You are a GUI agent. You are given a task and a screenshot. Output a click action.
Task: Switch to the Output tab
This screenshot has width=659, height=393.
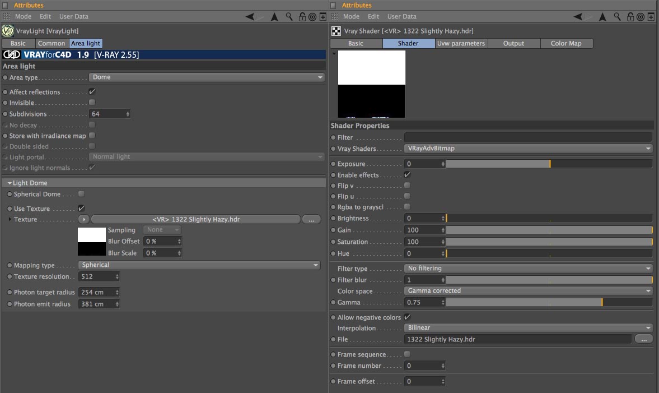click(x=513, y=43)
